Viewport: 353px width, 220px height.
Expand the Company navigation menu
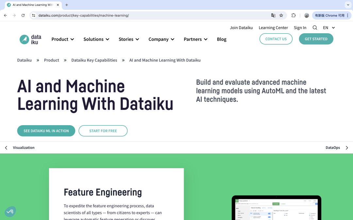click(161, 39)
